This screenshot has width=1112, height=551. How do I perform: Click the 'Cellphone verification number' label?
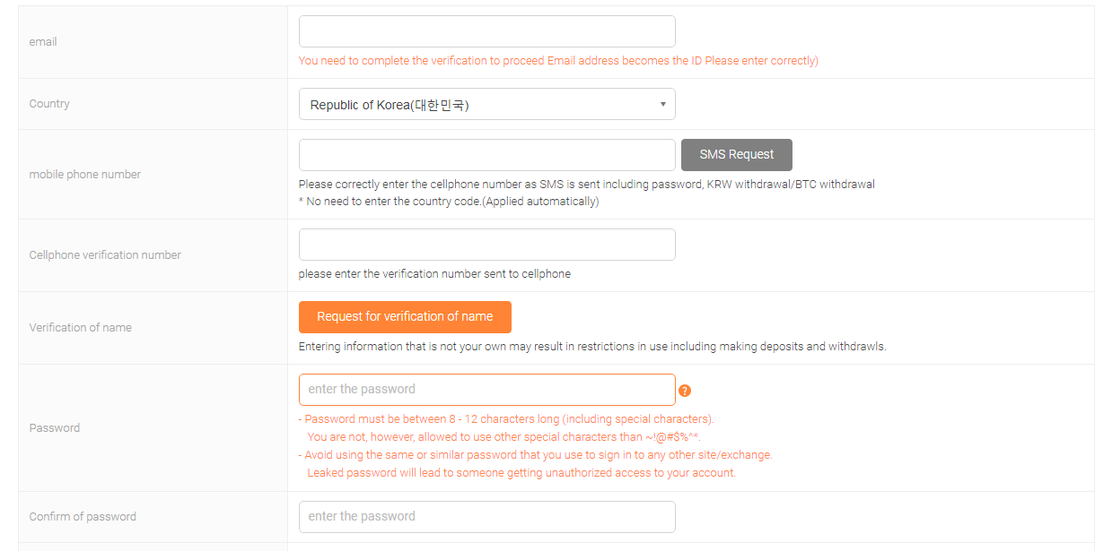point(105,255)
